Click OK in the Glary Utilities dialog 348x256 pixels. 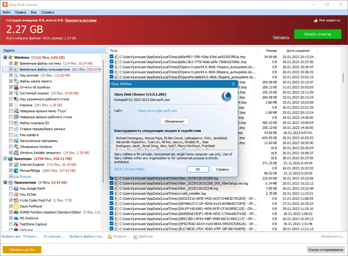tap(198, 169)
